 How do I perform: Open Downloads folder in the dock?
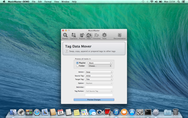[168, 112]
